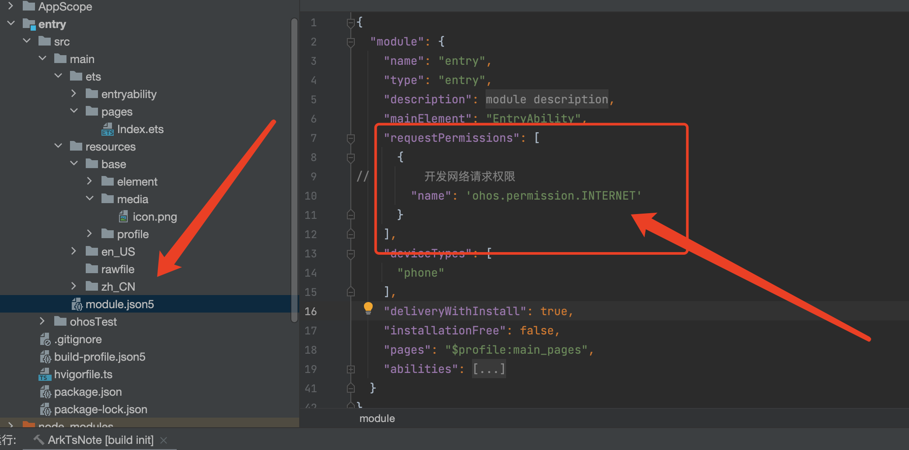Click the folded [...] placeholder after abilities

[489, 369]
